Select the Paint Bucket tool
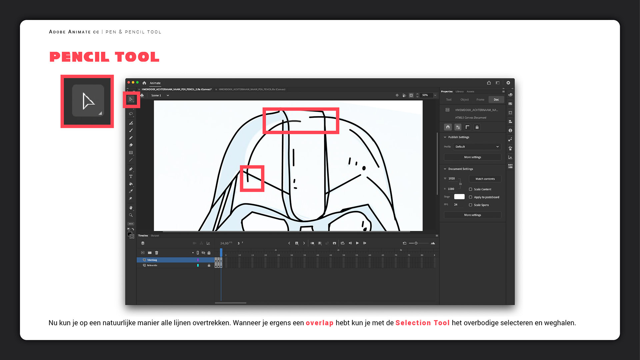This screenshot has width=640, height=360. tap(131, 184)
